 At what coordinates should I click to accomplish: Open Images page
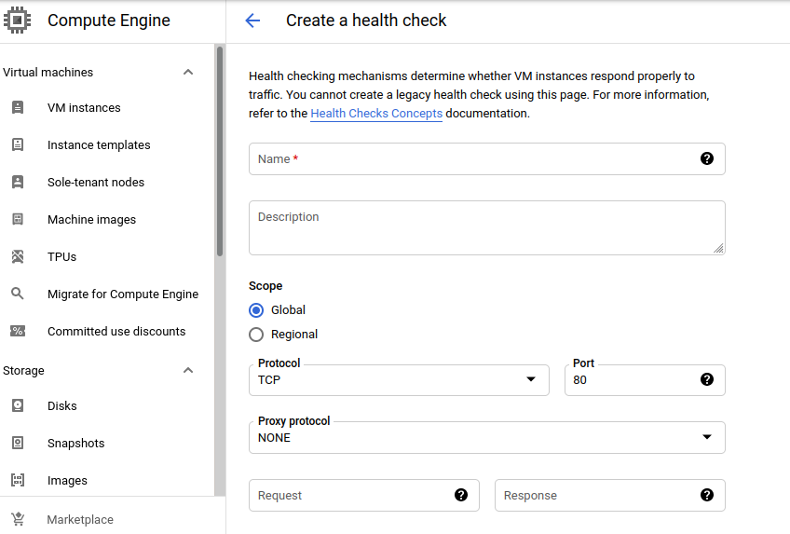(67, 481)
